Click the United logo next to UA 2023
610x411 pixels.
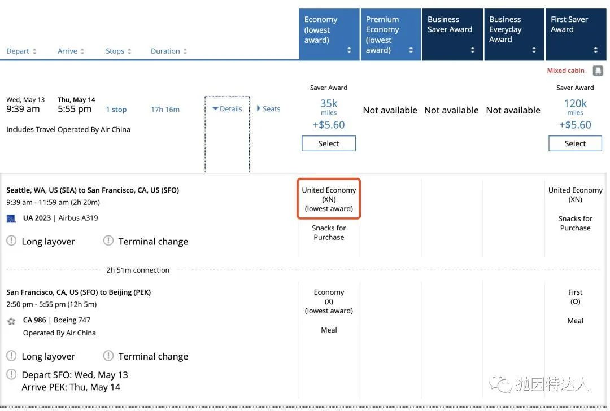[11, 218]
